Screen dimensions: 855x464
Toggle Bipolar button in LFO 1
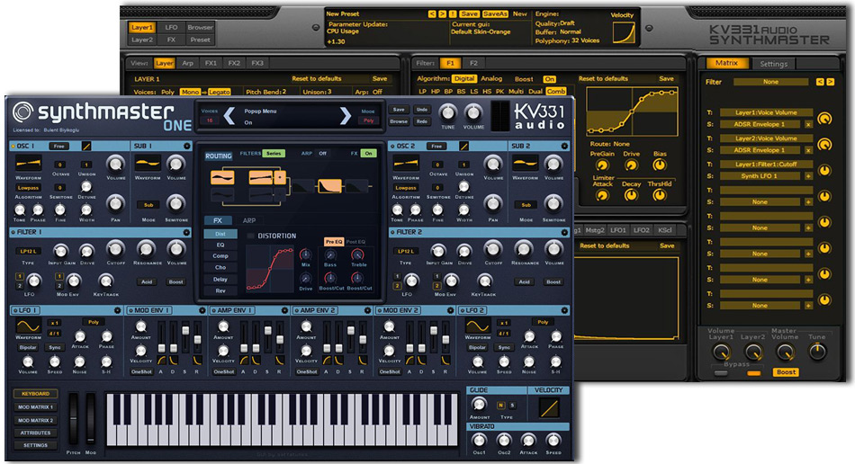(28, 347)
